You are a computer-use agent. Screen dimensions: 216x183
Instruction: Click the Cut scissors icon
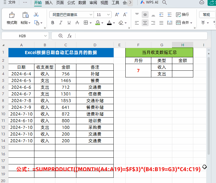click(36, 15)
